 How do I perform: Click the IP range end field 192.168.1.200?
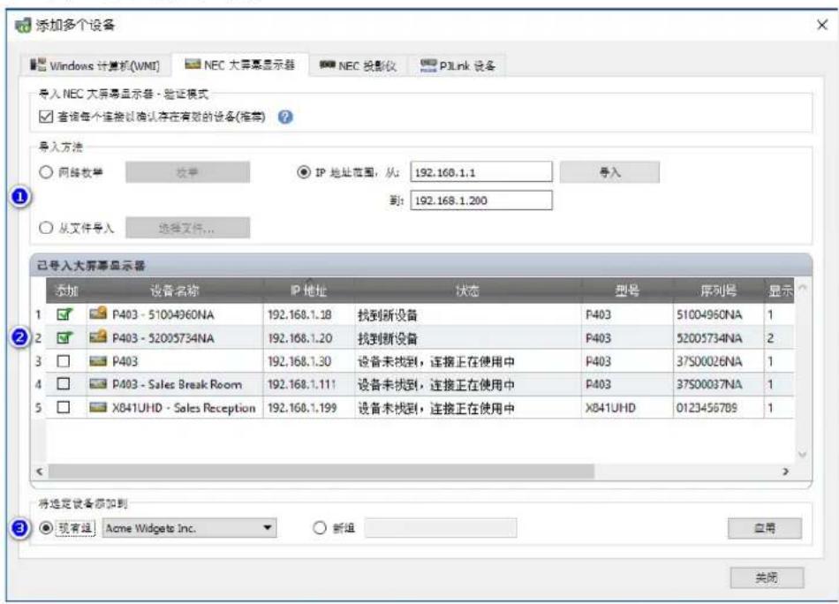481,200
